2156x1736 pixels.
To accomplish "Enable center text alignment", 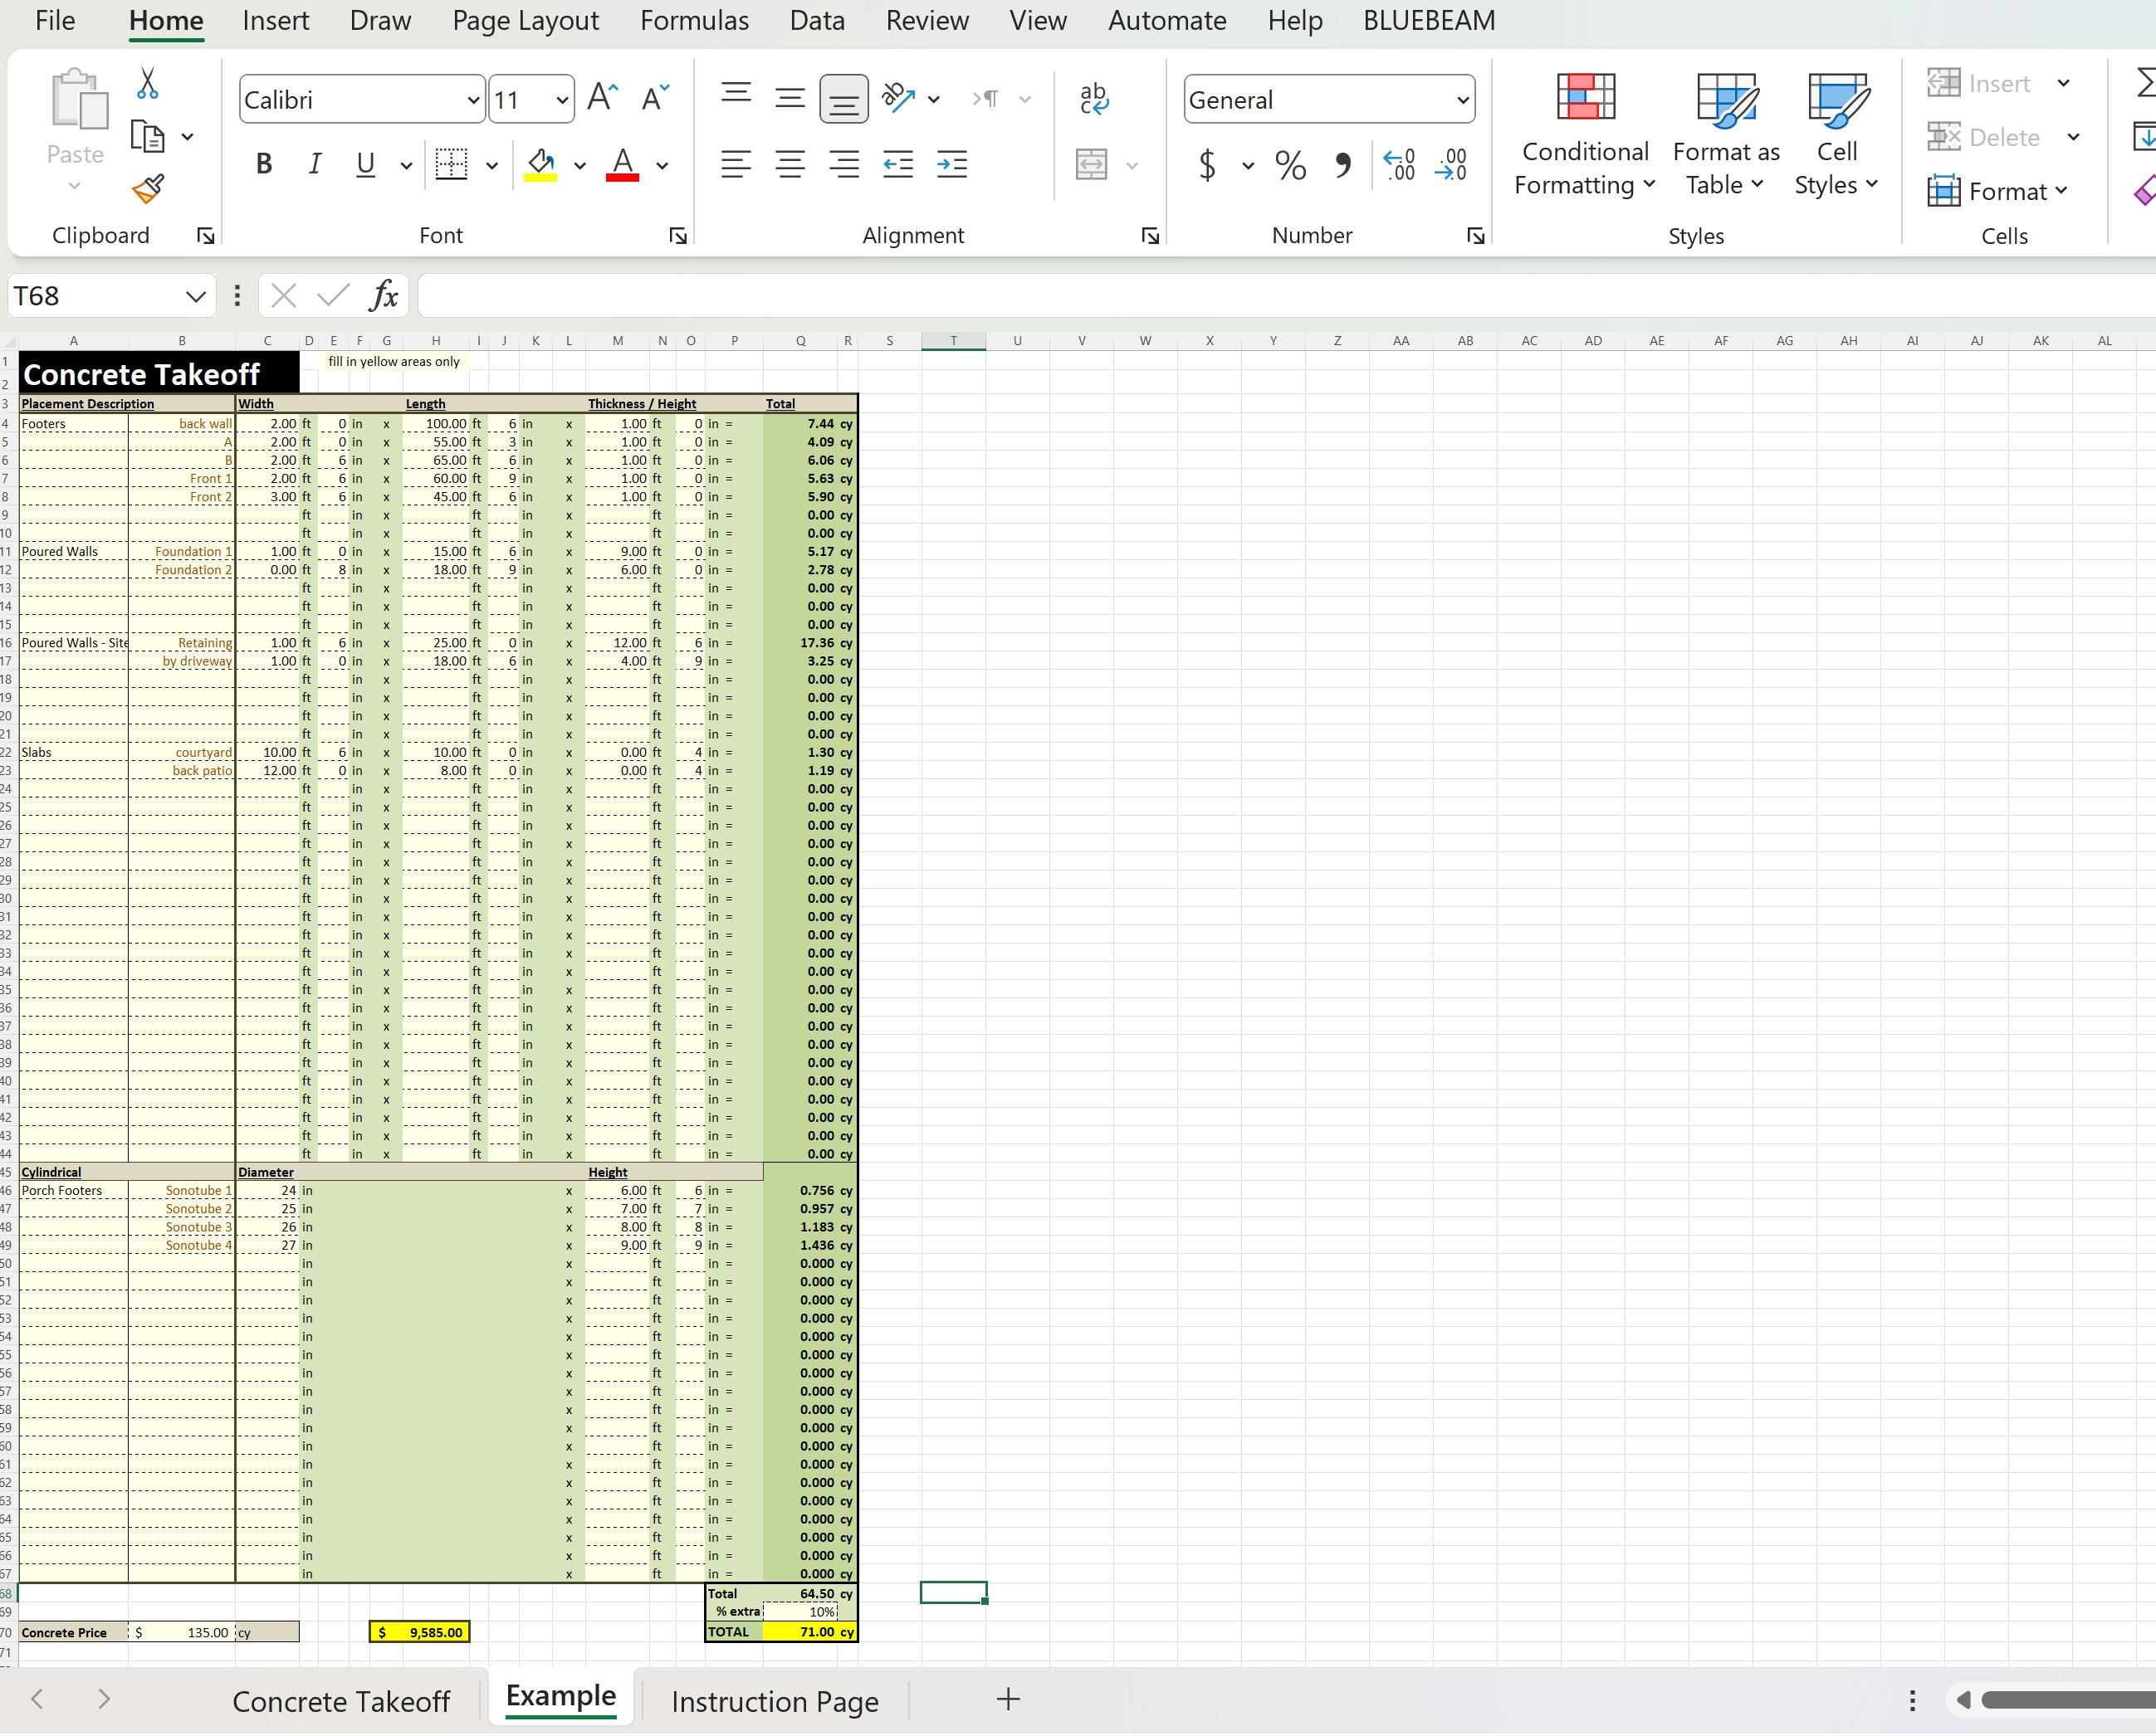I will point(790,165).
